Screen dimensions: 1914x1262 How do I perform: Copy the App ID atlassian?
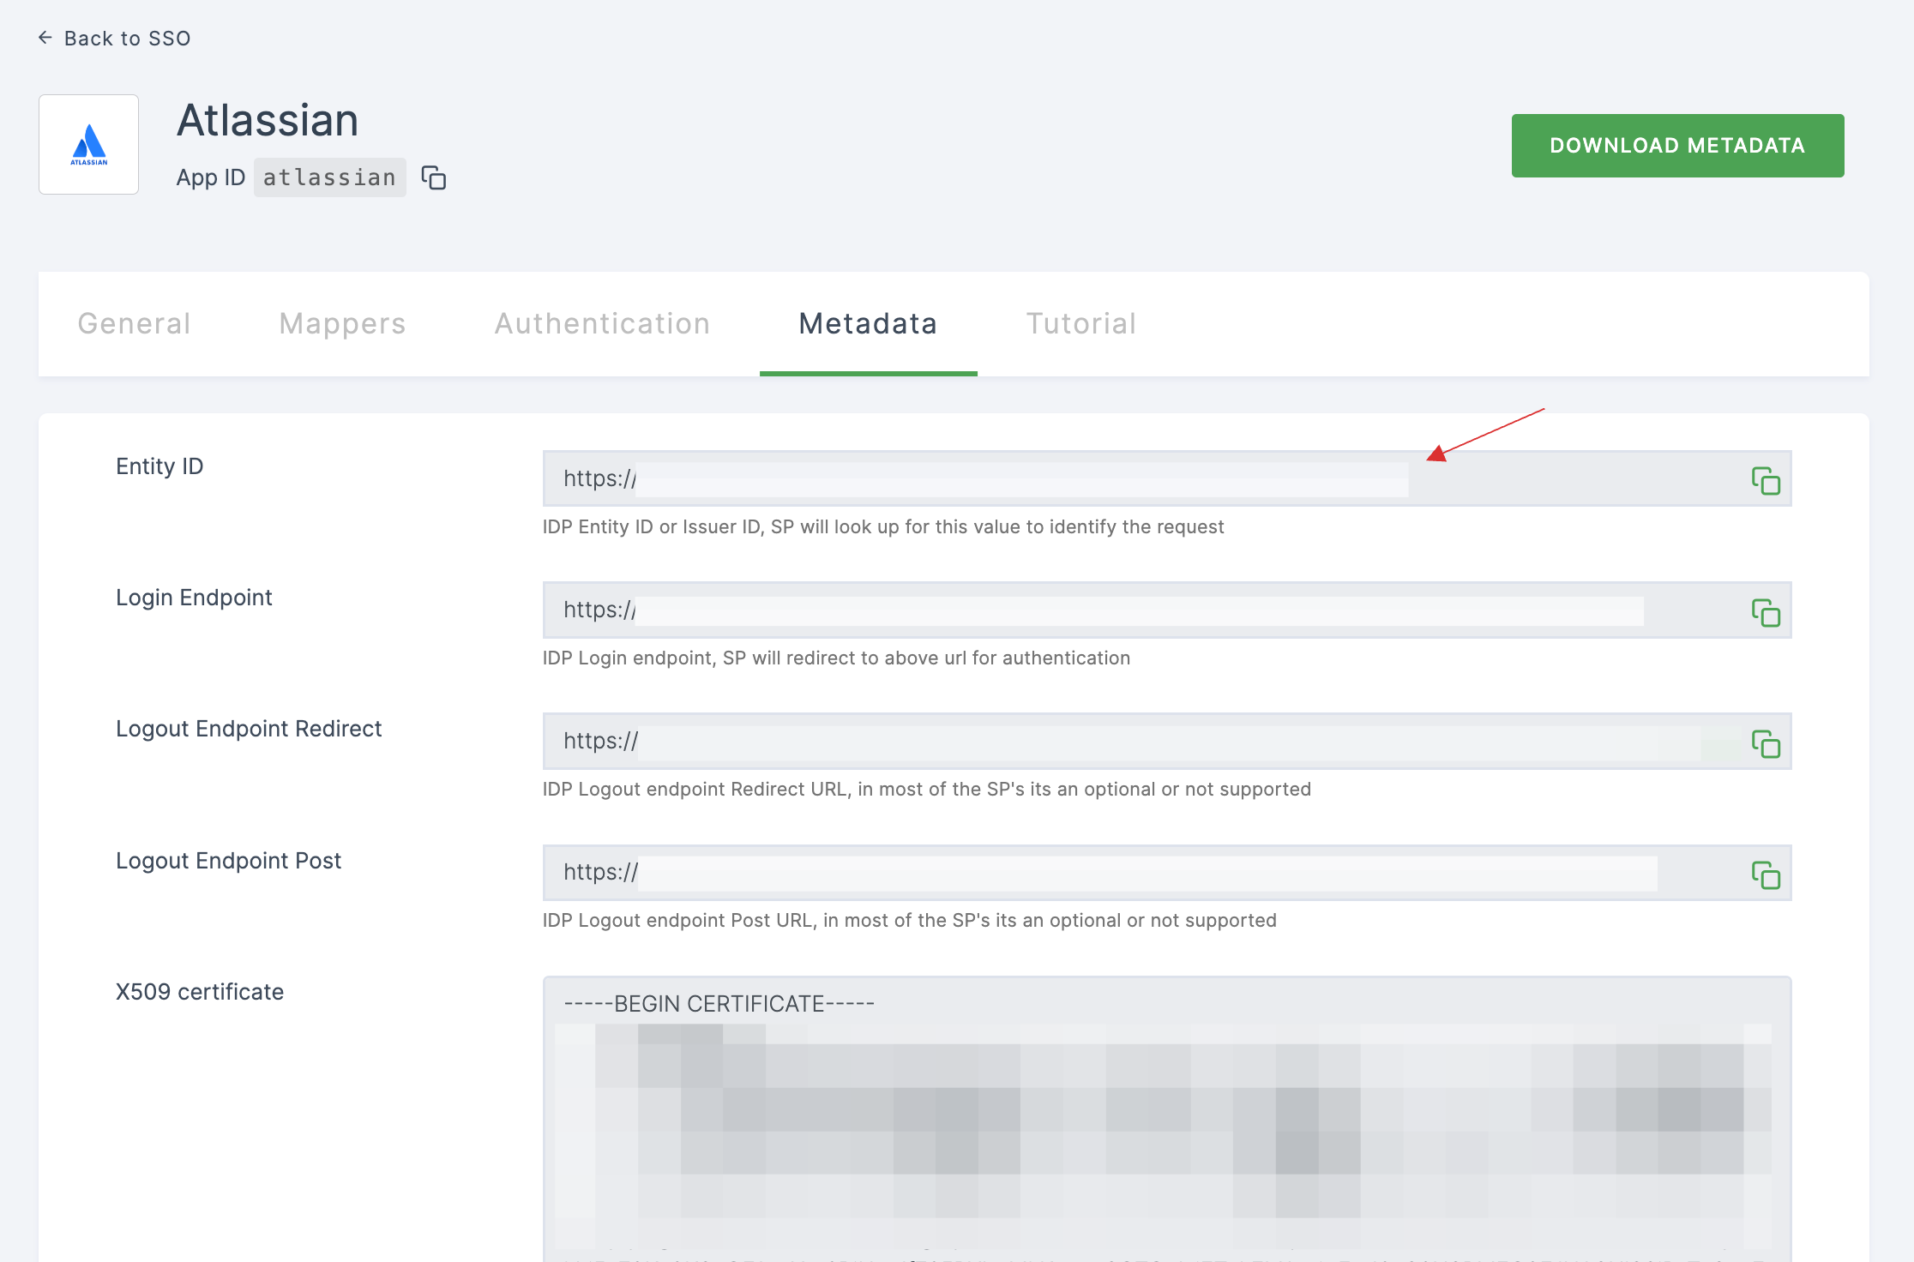tap(434, 177)
